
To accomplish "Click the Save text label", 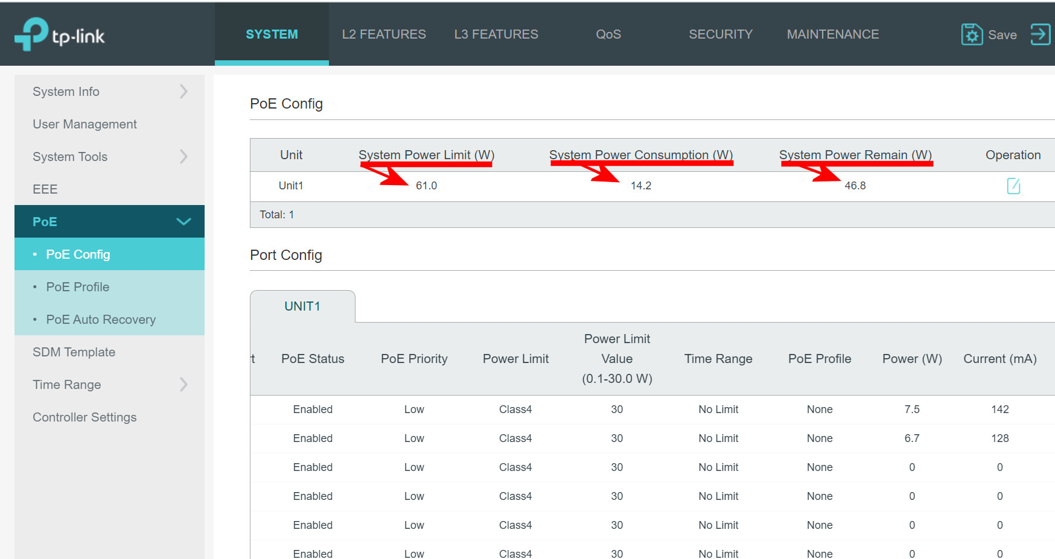I will tap(1002, 35).
